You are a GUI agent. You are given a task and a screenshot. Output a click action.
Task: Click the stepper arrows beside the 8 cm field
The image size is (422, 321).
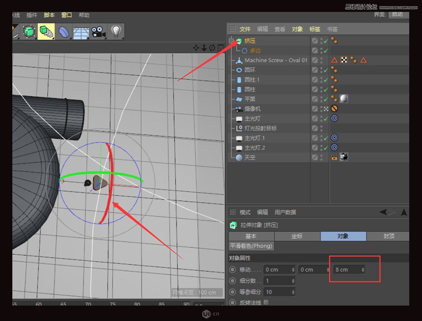tap(362, 269)
